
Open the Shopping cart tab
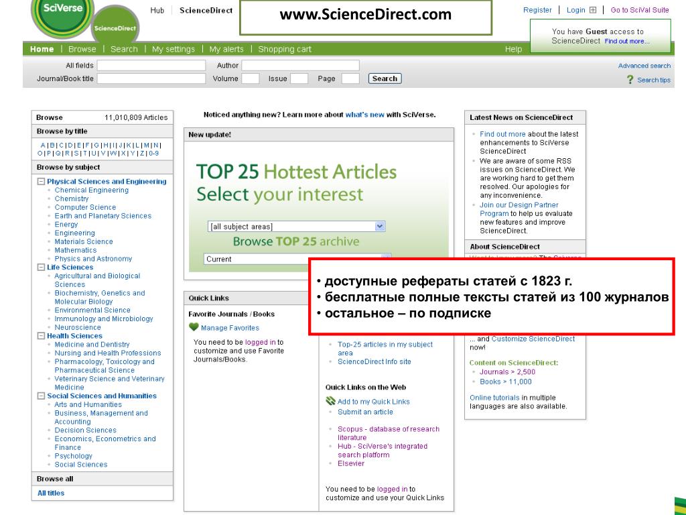click(285, 49)
